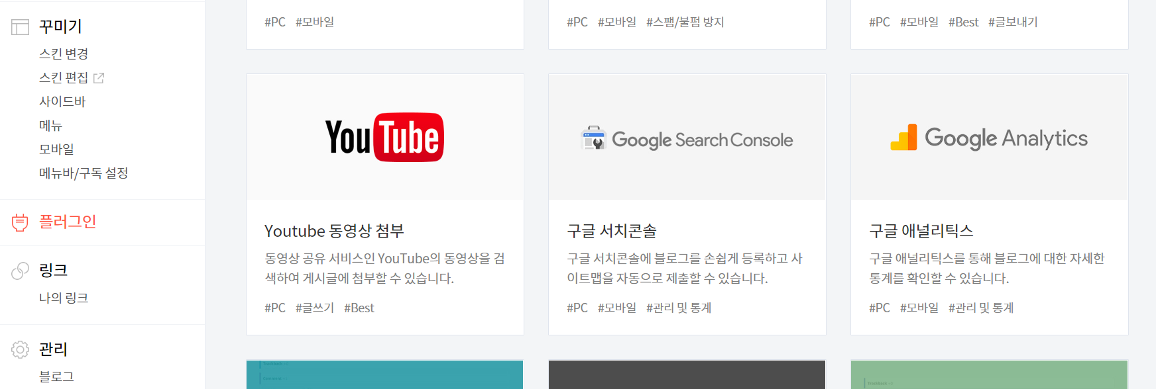Click the 꾸미기 layout icon in sidebar
The image size is (1156, 389).
click(x=21, y=27)
